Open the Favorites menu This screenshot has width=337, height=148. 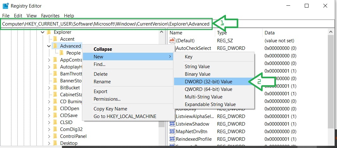pos(50,16)
